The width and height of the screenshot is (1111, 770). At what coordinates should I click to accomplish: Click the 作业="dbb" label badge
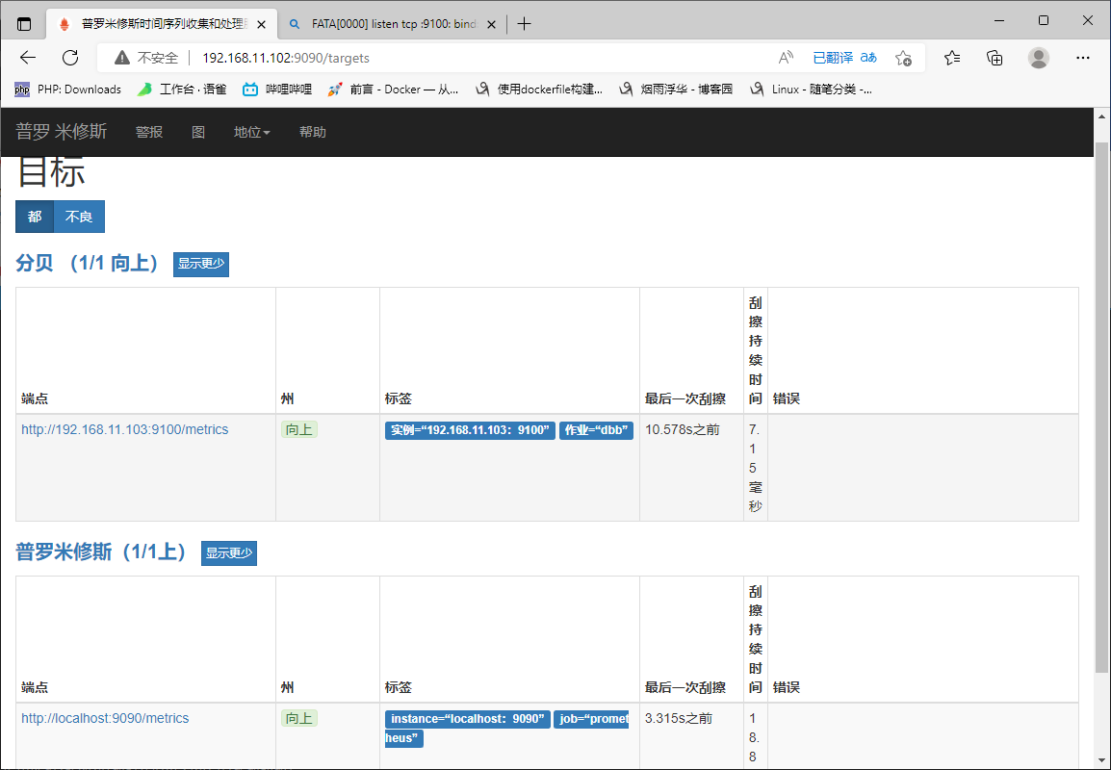597,430
